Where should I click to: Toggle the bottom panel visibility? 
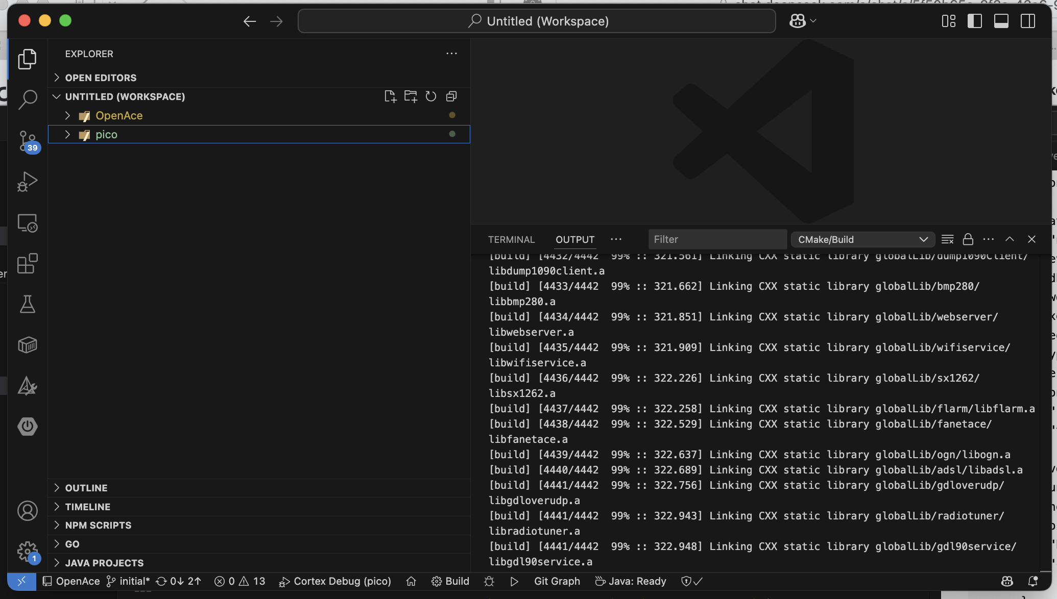point(1001,21)
